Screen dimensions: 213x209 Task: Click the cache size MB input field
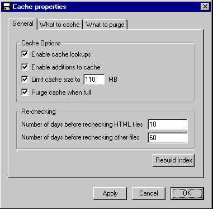(x=94, y=80)
